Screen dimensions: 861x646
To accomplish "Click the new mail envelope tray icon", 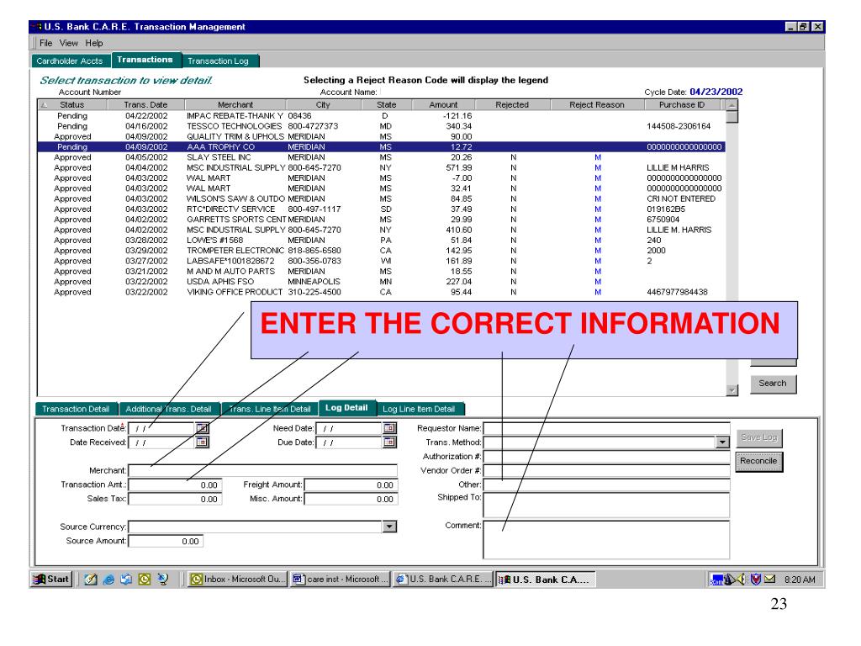I will coord(770,579).
